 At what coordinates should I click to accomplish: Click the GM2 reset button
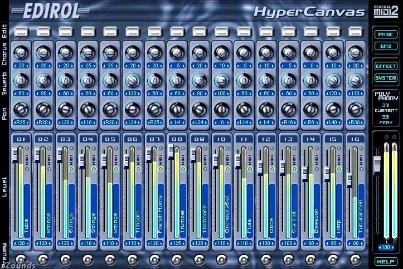pyautogui.click(x=386, y=46)
